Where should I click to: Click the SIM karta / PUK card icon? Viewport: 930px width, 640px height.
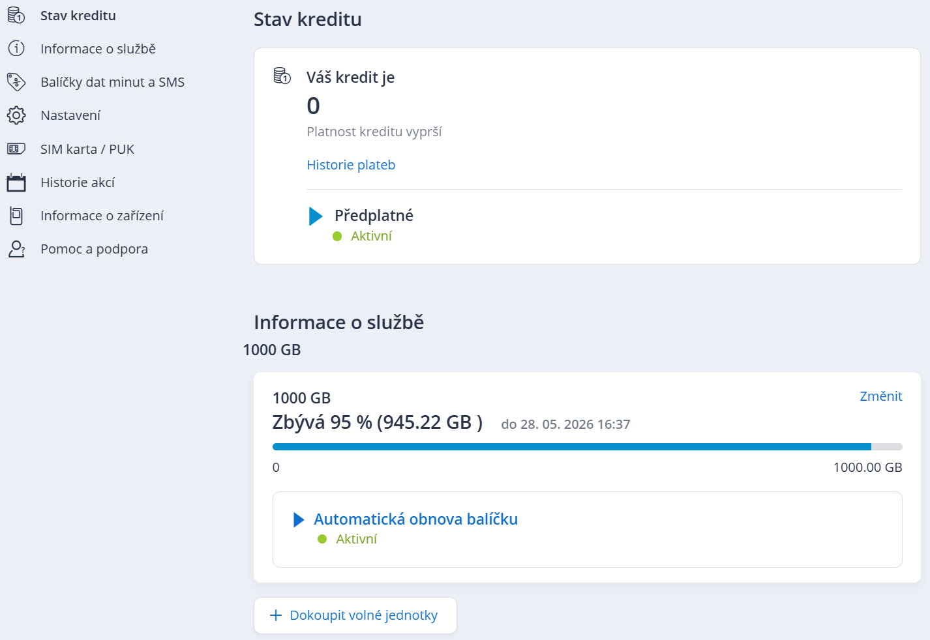coord(16,149)
